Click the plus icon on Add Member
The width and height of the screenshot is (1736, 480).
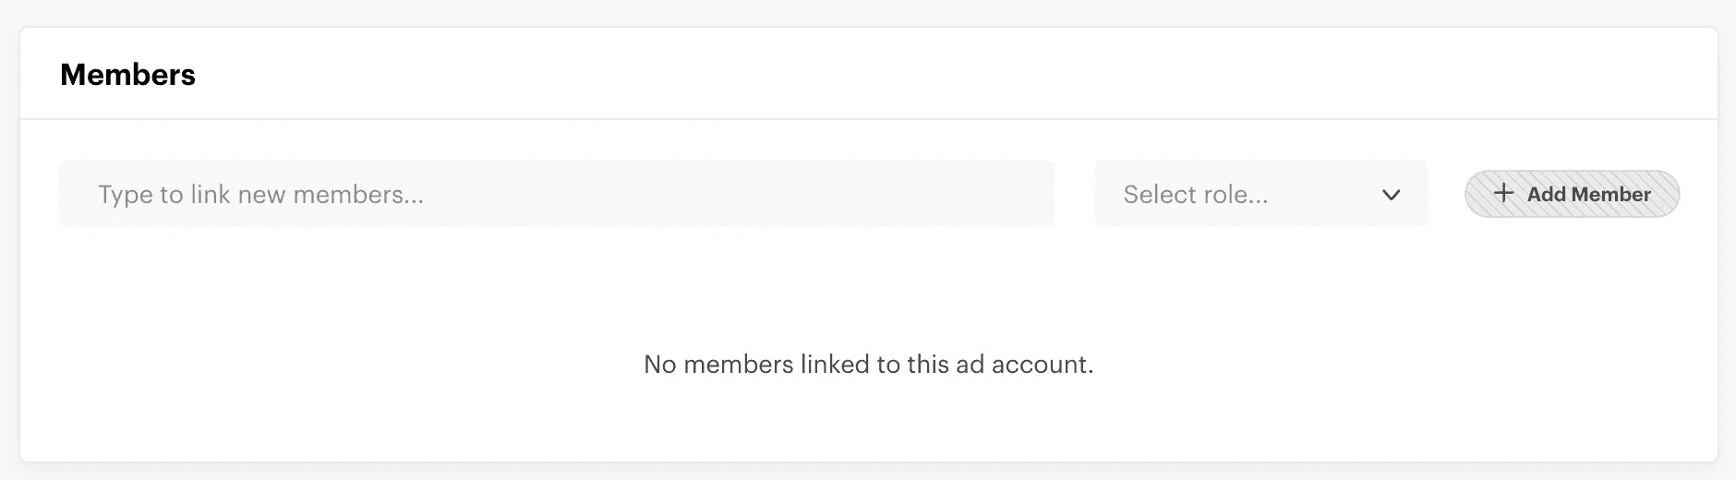[x=1503, y=193]
